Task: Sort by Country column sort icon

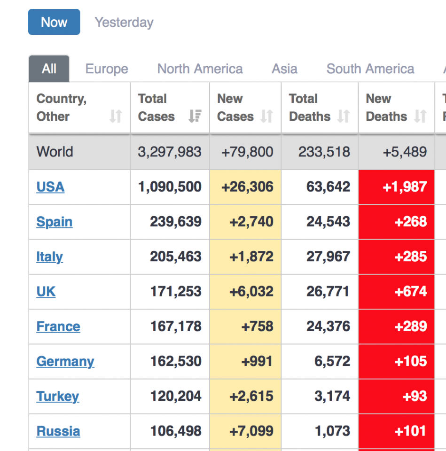Action: point(116,117)
